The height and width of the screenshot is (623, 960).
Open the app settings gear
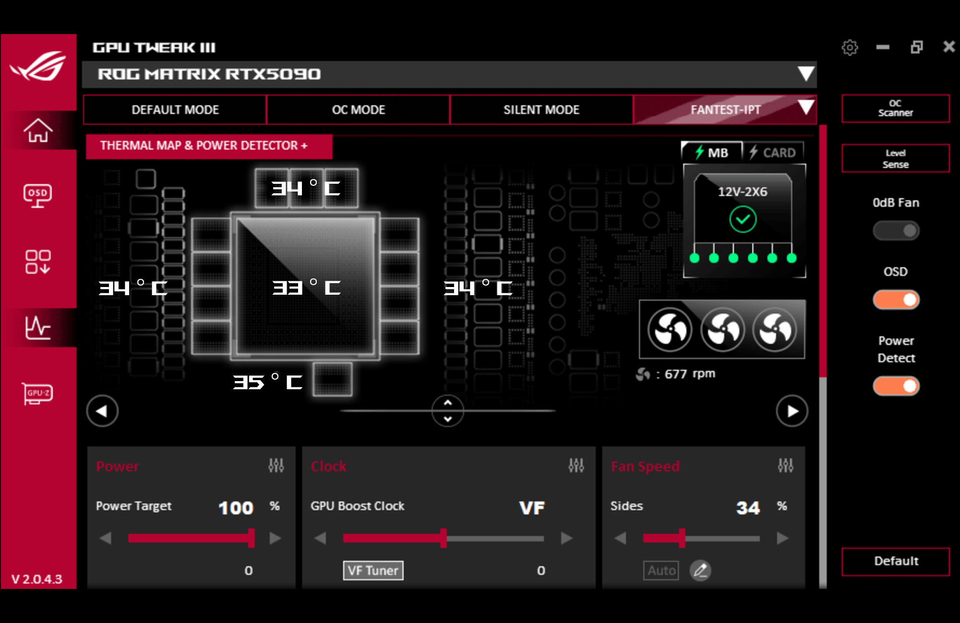[x=850, y=47]
